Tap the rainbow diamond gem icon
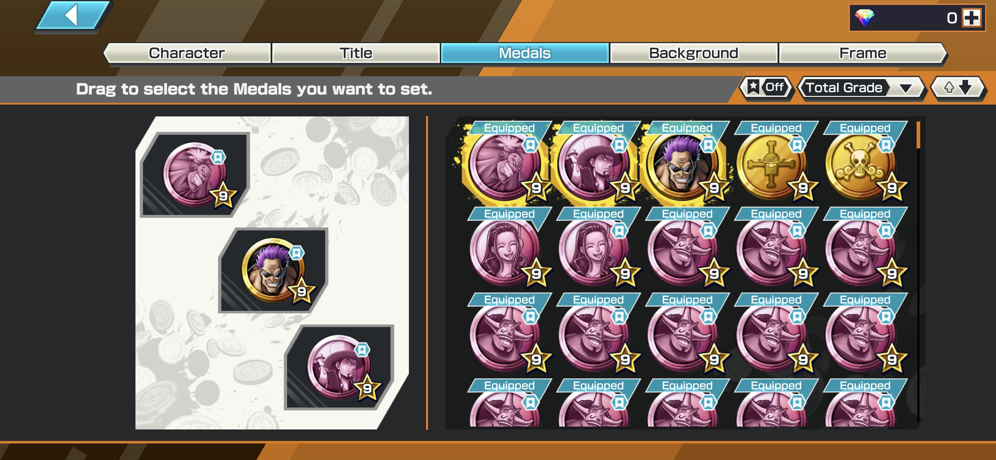The width and height of the screenshot is (996, 460). click(864, 18)
